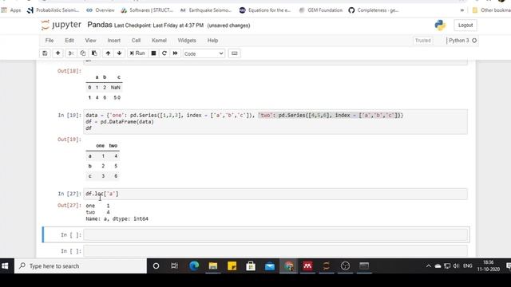The image size is (511, 287).
Task: Expand the hidden bookmarks chevron
Action: [x=461, y=10]
